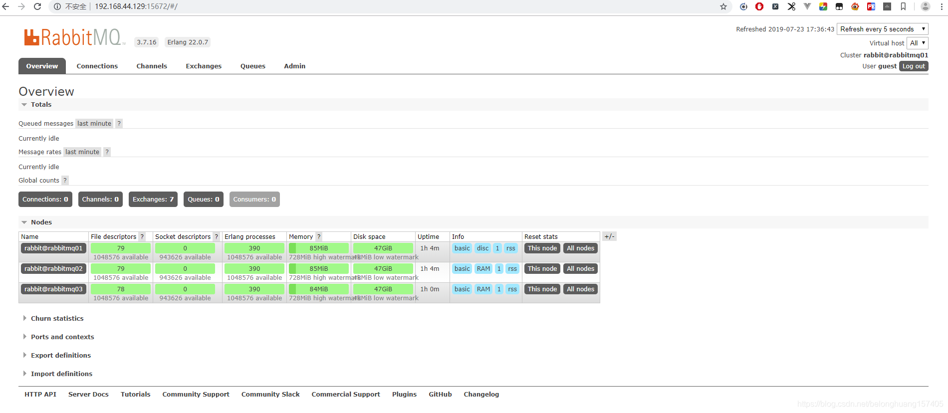This screenshot has width=948, height=413.
Task: Toggle node table columns with +/-
Action: [x=609, y=236]
